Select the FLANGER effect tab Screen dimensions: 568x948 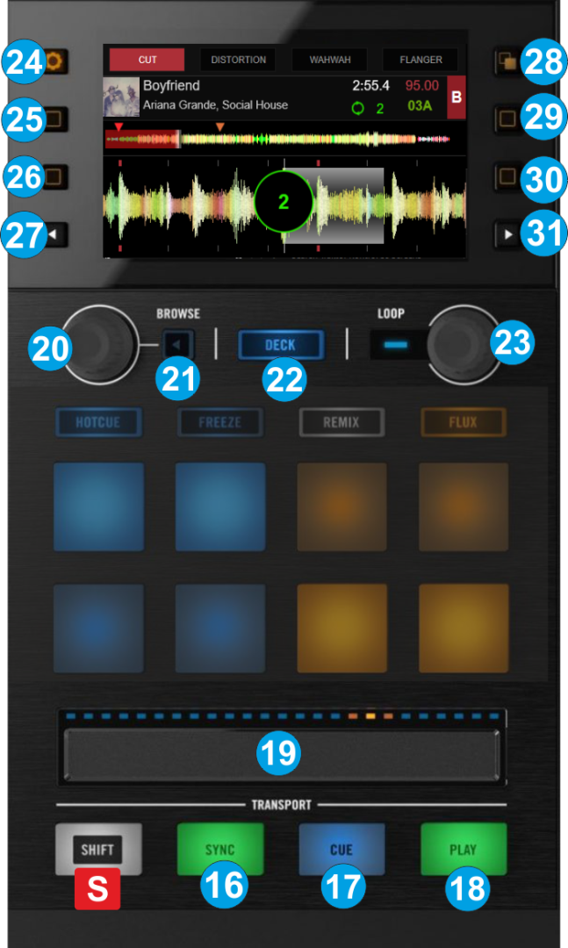coord(420,60)
